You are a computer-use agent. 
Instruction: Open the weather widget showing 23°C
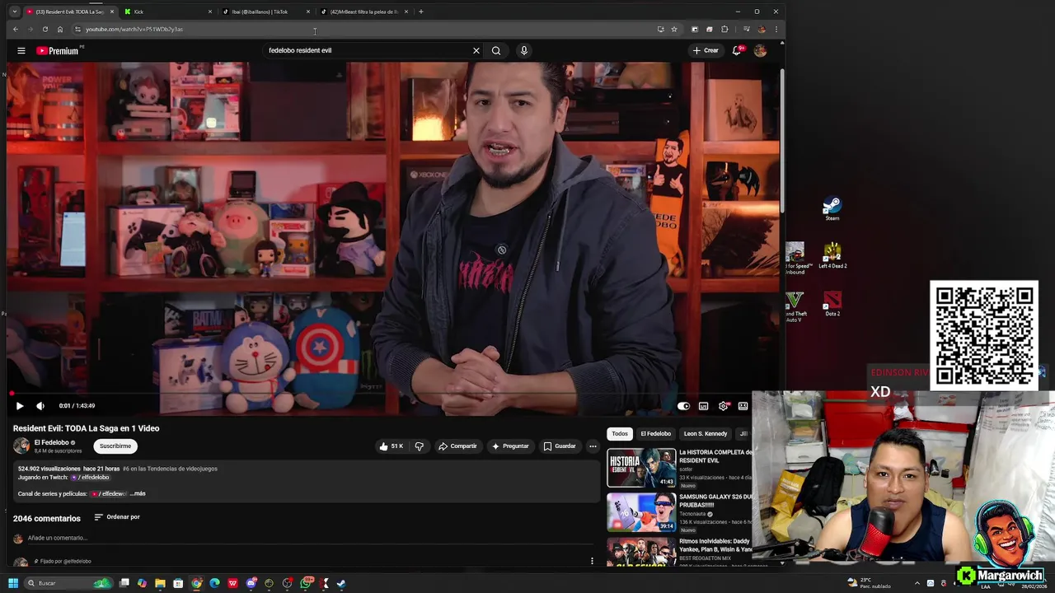[870, 582]
